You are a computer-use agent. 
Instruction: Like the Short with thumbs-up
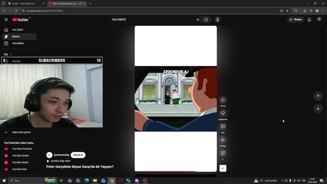click(x=223, y=100)
